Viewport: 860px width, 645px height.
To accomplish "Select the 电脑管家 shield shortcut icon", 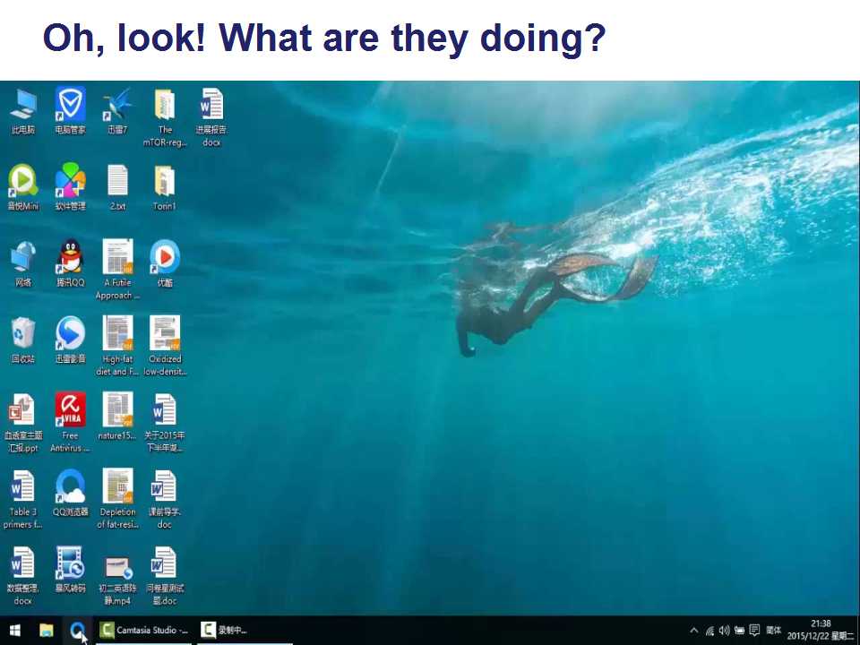I will tap(70, 105).
